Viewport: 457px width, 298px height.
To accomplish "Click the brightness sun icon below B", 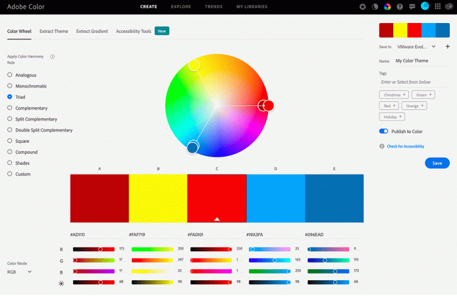I will click(61, 284).
